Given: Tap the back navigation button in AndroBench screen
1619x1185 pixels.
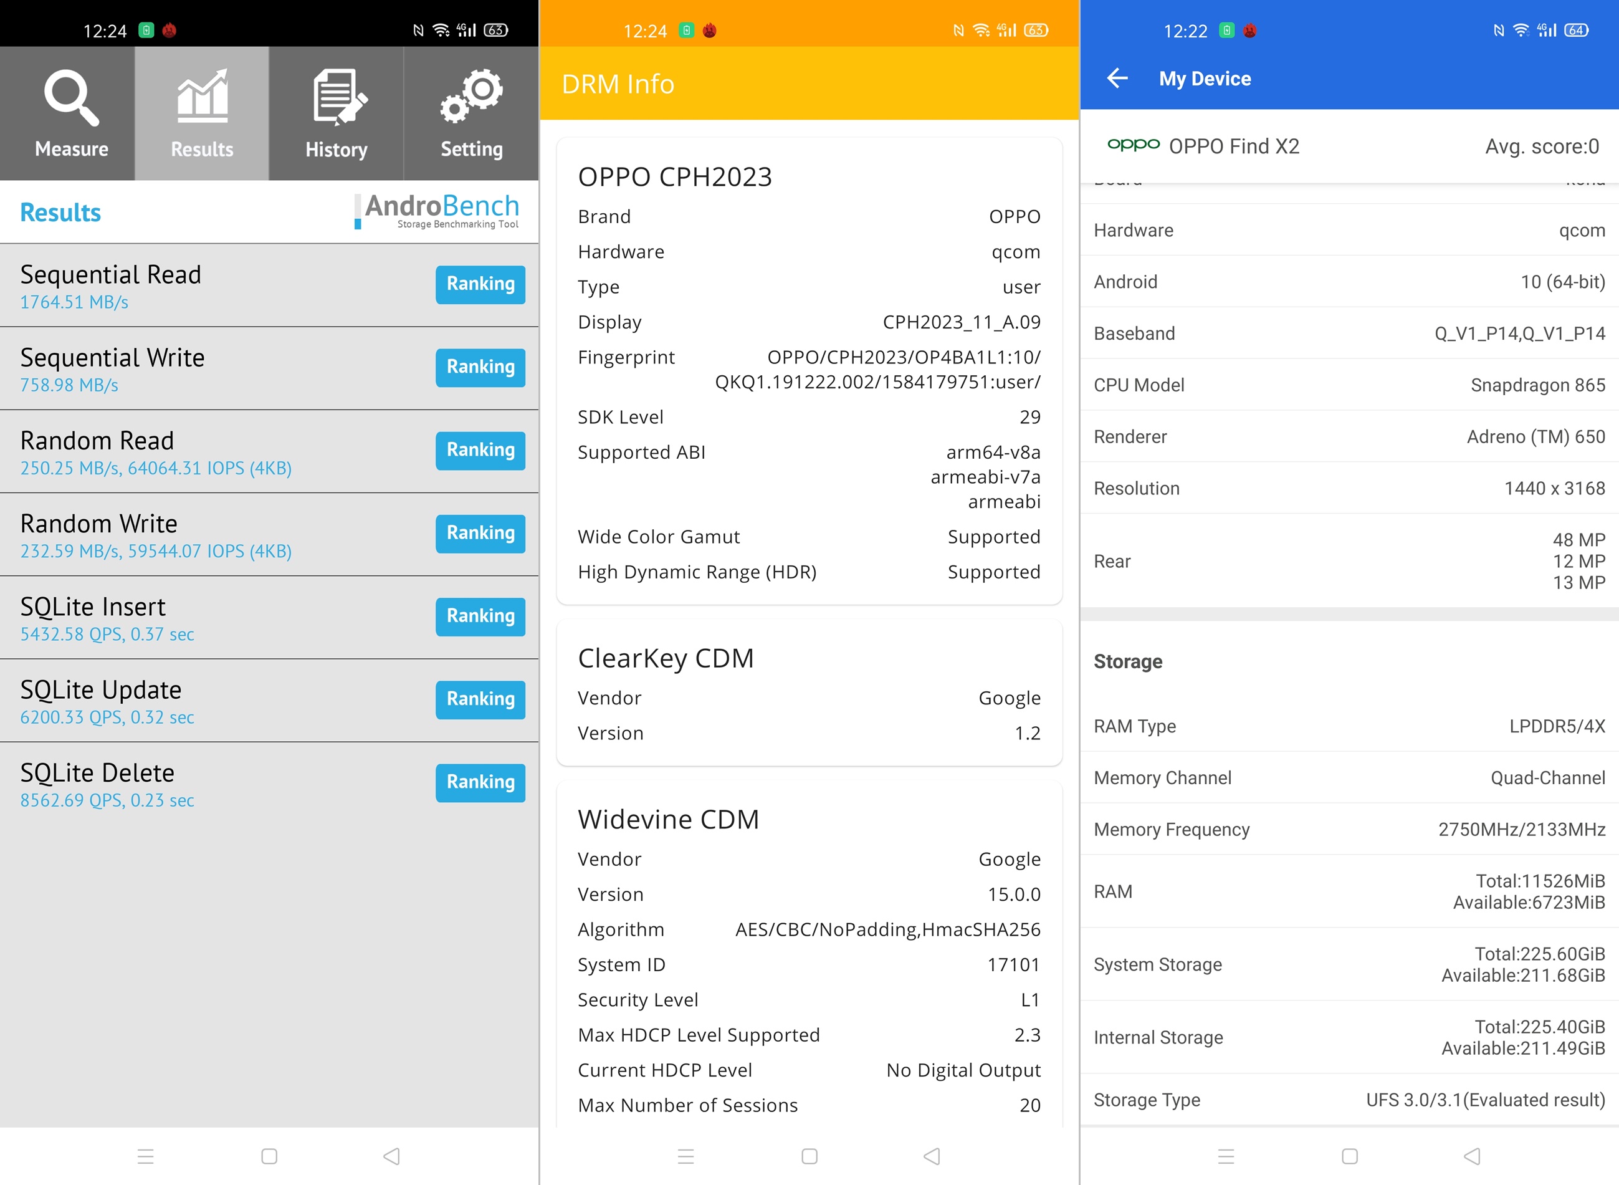Looking at the screenshot, I should 391,1156.
